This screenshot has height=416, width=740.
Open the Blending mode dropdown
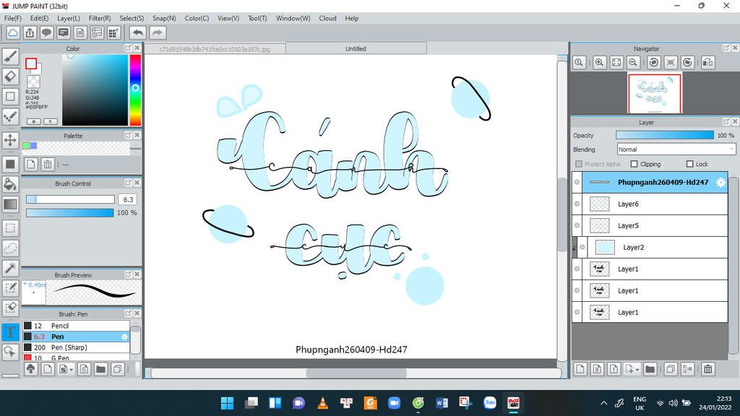676,149
